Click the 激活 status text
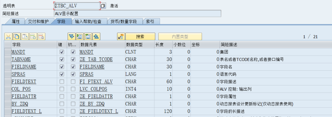Screen dimensions: 332x117 pyautogui.click(x=114, y=6)
